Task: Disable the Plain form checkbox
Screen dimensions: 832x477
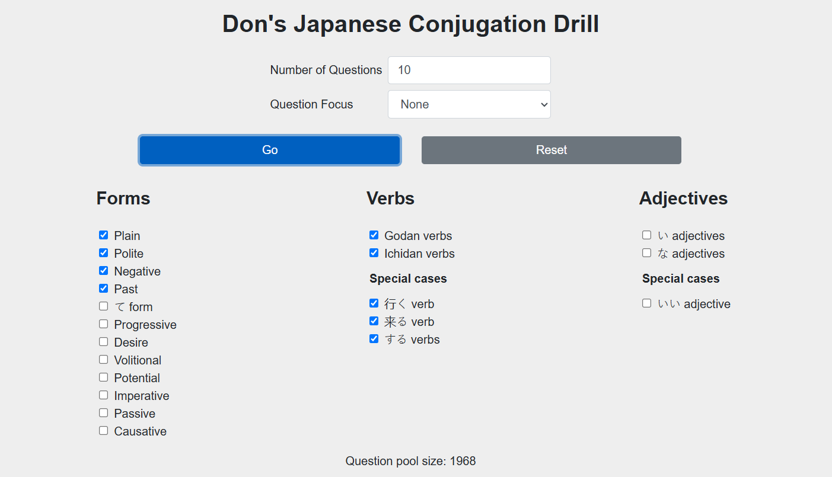Action: point(103,235)
